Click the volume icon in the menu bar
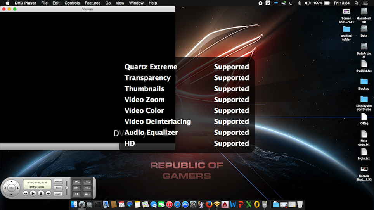 307,3
